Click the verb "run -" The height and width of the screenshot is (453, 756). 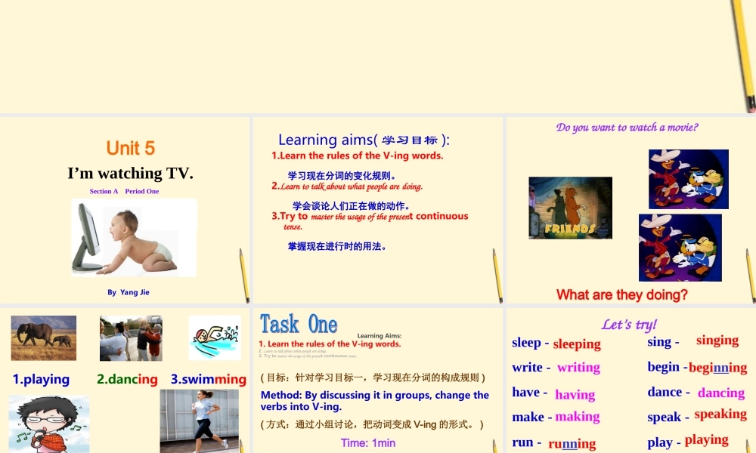pos(526,442)
